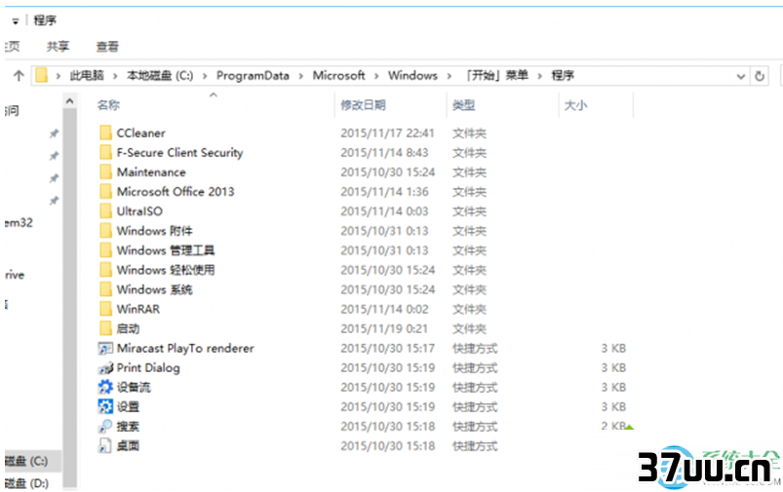
Task: Click 文件夹 type cell in WinRAR row
Action: pyautogui.click(x=469, y=309)
